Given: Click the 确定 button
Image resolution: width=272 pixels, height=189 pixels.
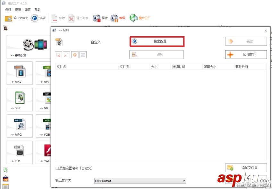Looking at the screenshot, I should (246, 41).
